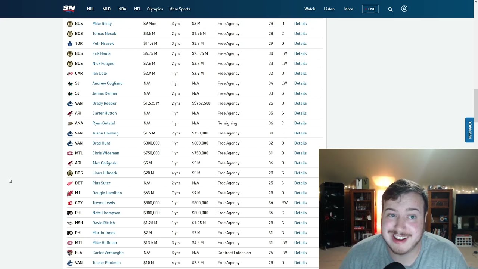Click the Red Wings logo beside Pius Suter
478x269 pixels.
(70, 183)
